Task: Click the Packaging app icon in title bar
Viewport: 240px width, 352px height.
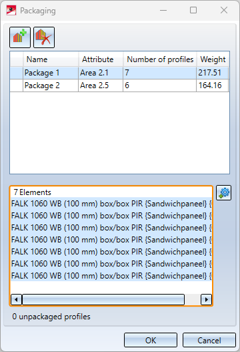Action: (x=11, y=10)
